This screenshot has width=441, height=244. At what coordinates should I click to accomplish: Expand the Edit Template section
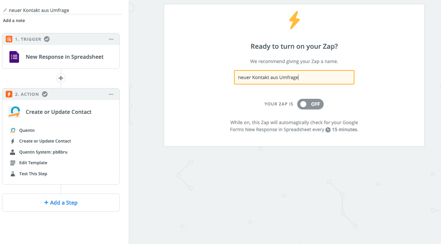click(x=33, y=163)
